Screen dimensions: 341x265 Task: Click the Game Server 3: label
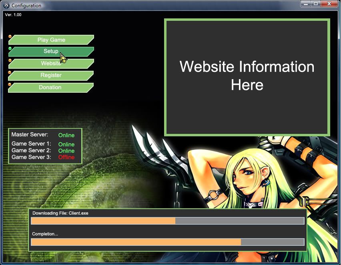click(x=31, y=157)
